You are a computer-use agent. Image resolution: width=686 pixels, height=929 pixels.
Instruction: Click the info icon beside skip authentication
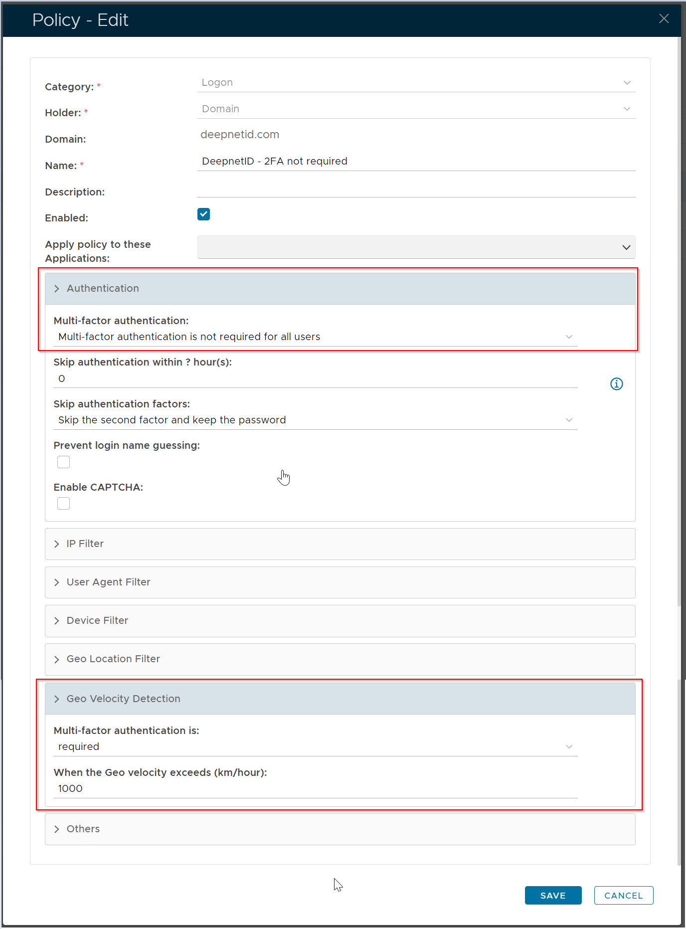tap(616, 384)
